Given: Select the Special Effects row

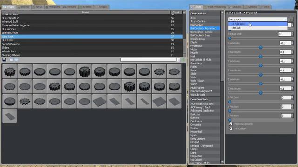Looking at the screenshot, I should click(x=92, y=33).
